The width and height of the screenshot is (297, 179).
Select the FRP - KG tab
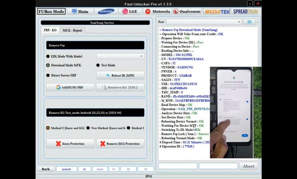pyautogui.click(x=50, y=30)
